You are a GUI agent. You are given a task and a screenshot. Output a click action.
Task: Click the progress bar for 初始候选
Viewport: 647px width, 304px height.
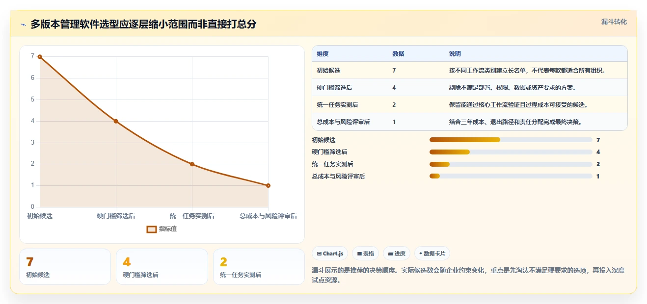(511, 140)
